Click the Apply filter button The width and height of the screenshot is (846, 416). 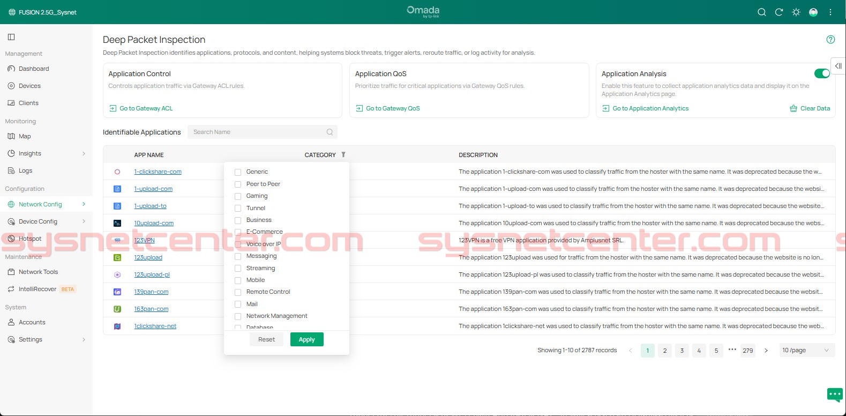[306, 339]
